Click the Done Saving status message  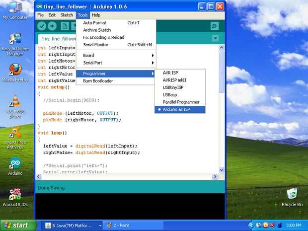pos(51,188)
